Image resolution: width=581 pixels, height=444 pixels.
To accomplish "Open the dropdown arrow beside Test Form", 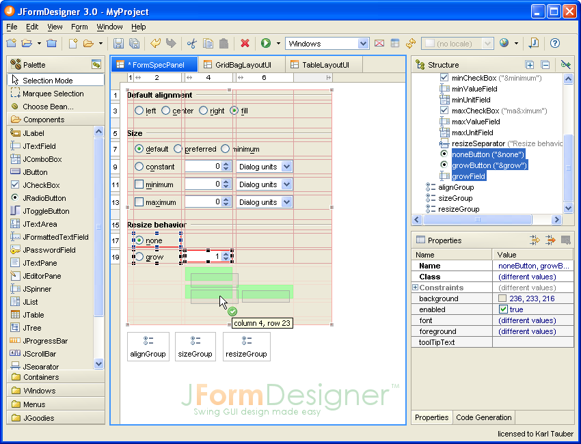I will point(278,43).
